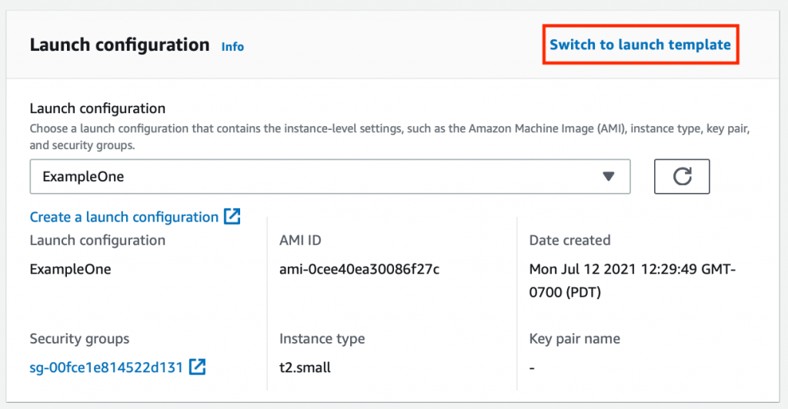Click the Key pair name label
Image resolution: width=788 pixels, height=409 pixels.
click(x=574, y=338)
